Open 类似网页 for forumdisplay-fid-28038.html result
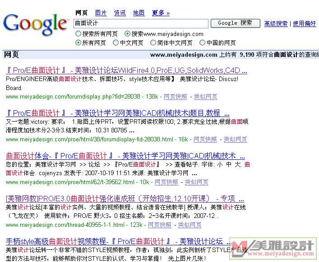 point(236,140)
